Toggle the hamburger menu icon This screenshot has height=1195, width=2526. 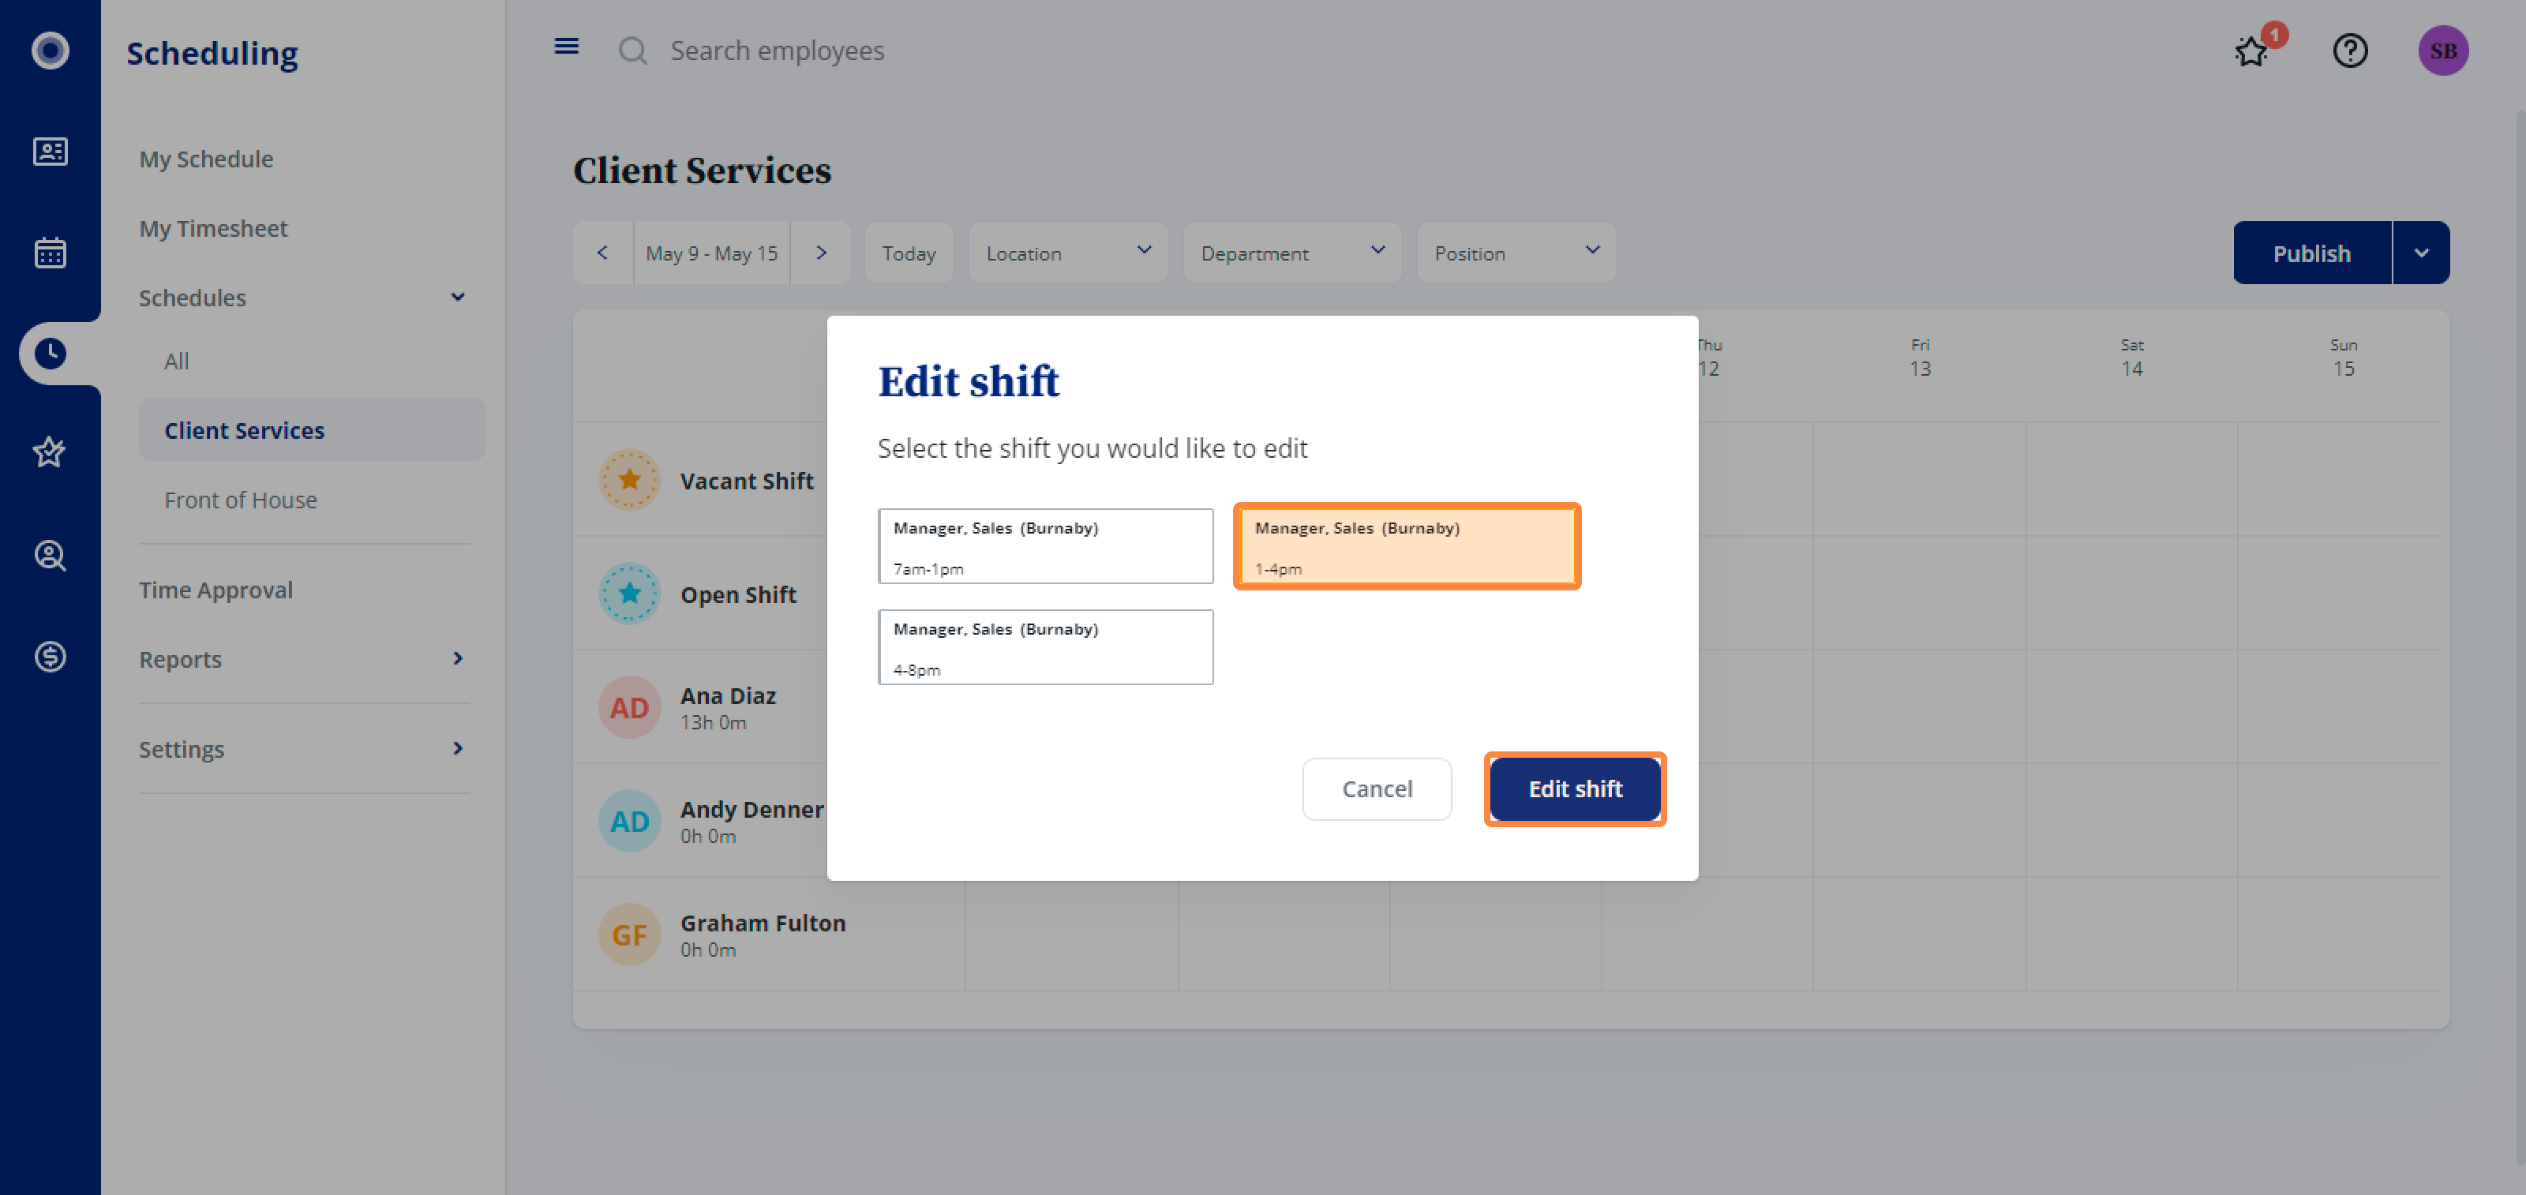pos(566,46)
